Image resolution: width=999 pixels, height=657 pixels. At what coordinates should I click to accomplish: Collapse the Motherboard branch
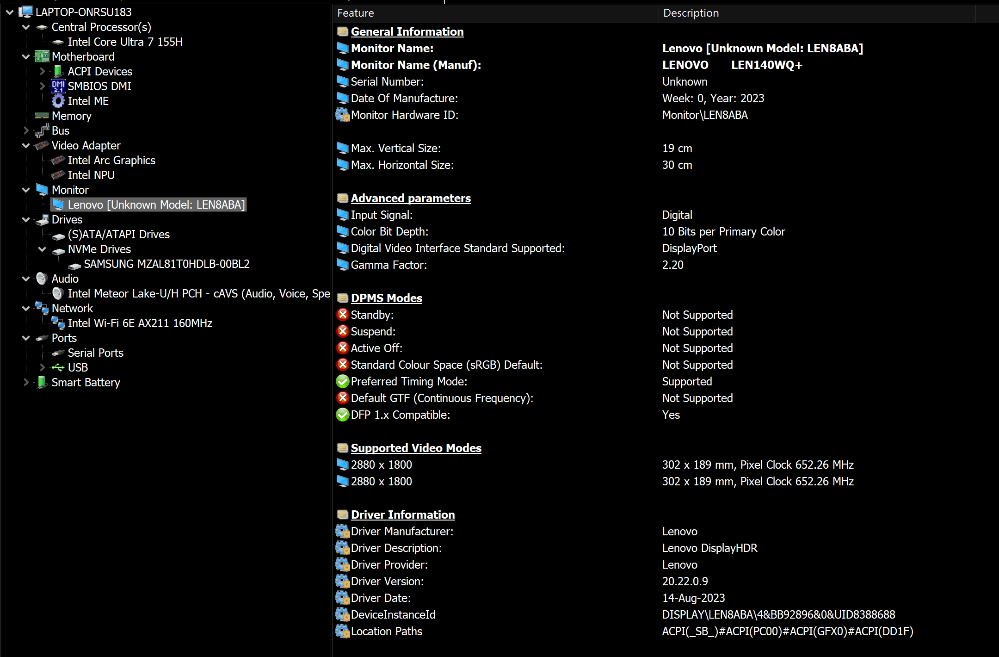click(26, 57)
